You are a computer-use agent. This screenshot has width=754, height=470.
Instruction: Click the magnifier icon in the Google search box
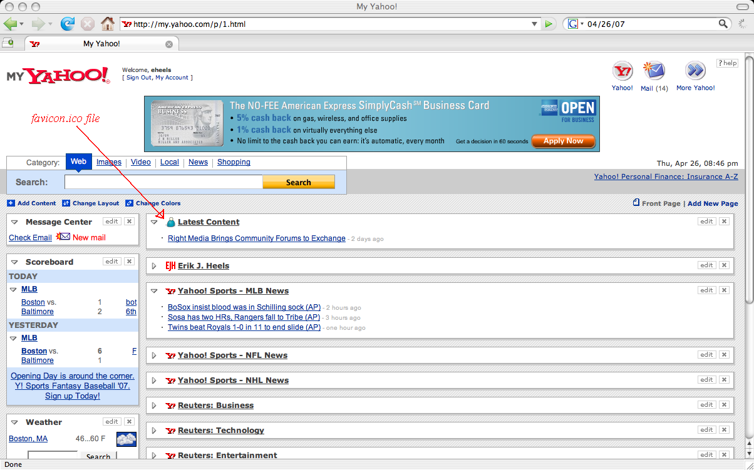click(x=723, y=24)
